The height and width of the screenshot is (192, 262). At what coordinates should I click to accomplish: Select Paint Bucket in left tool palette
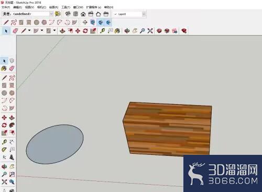[4, 69]
